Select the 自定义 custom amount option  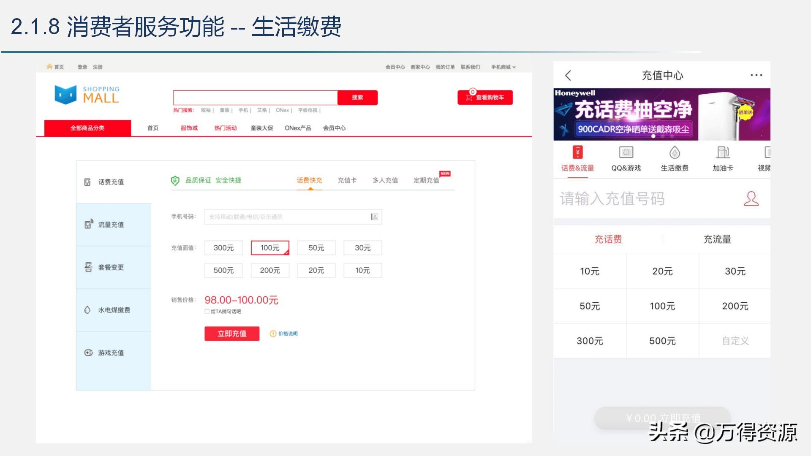click(x=735, y=341)
